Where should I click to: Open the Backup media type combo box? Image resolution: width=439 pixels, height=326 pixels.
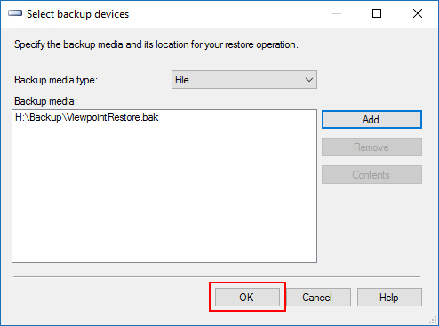point(244,80)
